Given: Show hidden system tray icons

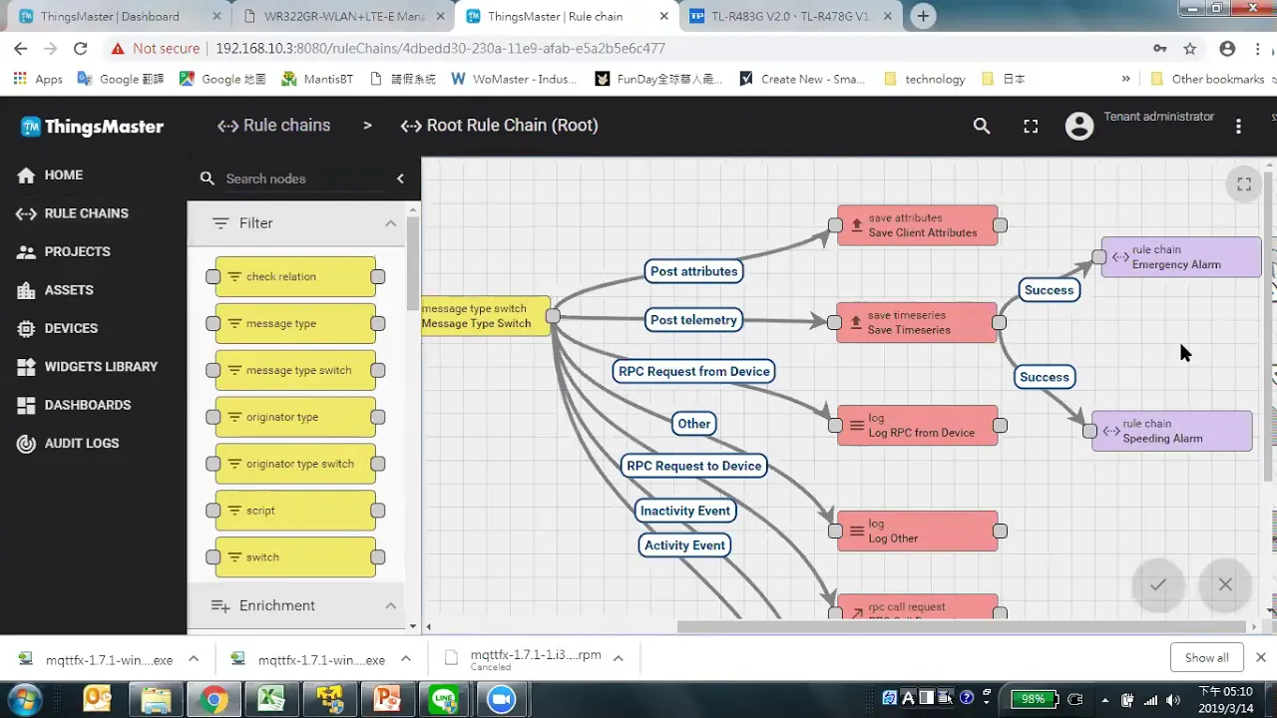Looking at the screenshot, I should click(1104, 699).
